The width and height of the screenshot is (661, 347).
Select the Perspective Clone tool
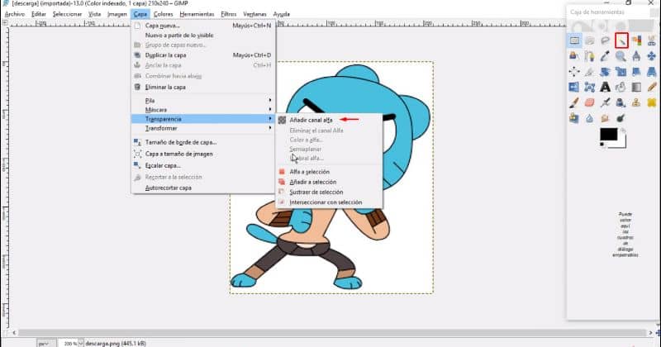(574, 118)
